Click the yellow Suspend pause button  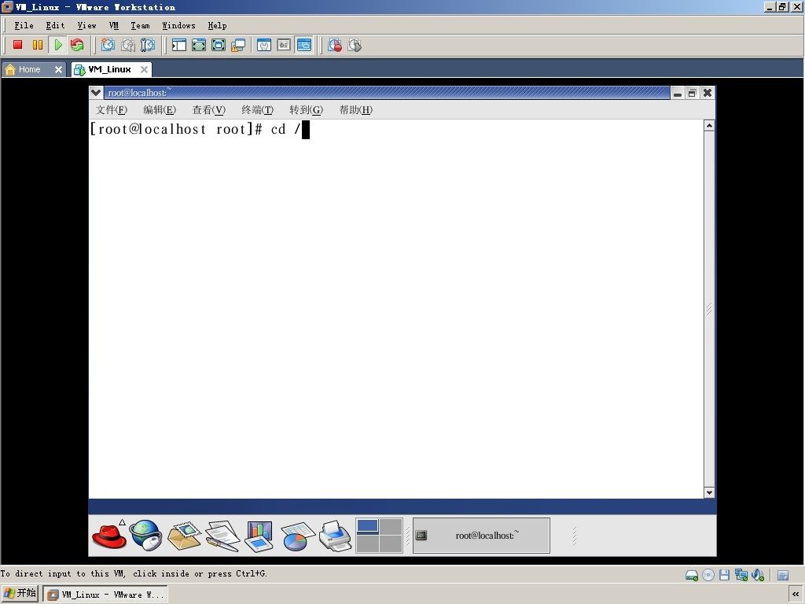click(x=38, y=45)
